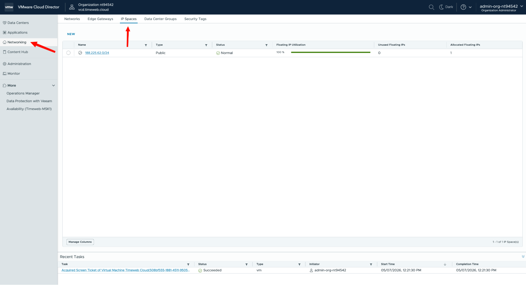Click the Data Centers sidebar icon
The image size is (526, 285).
coord(4,23)
